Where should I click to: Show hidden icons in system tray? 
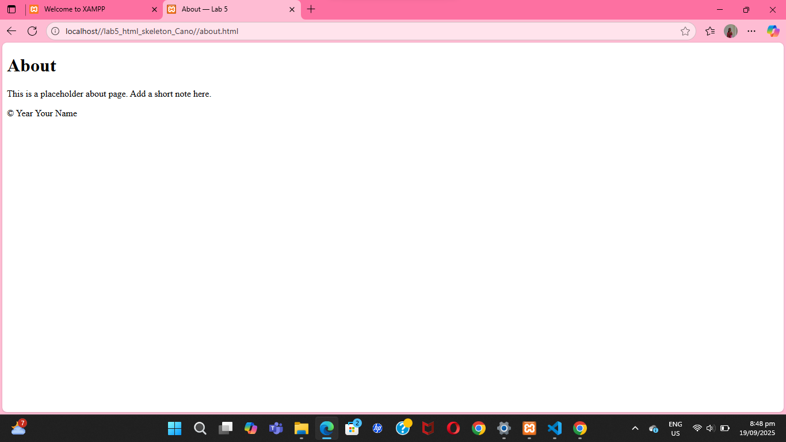(x=635, y=428)
